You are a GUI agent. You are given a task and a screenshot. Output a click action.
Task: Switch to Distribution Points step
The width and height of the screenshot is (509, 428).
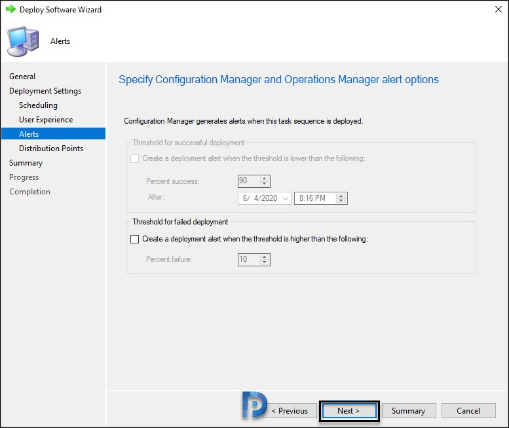click(51, 148)
